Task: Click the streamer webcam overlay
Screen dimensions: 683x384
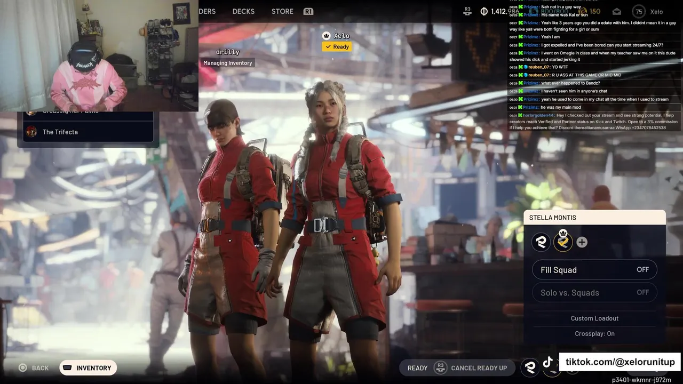Action: [99, 55]
